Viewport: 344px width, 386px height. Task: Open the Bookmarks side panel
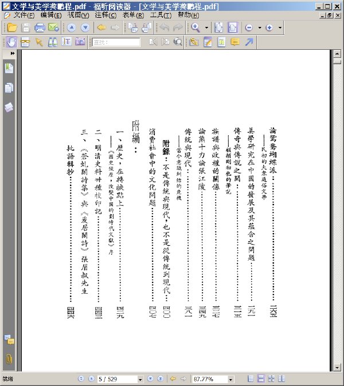9,68
